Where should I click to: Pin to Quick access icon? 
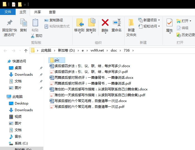(x=9, y=22)
